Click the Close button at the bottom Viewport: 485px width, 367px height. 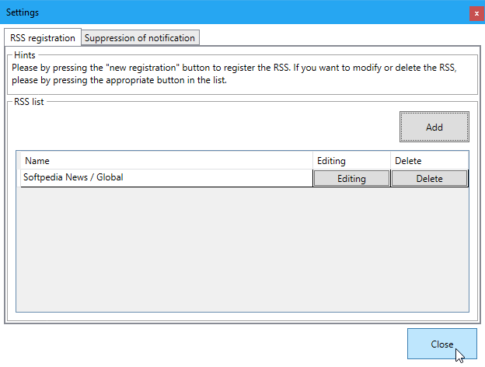point(441,344)
